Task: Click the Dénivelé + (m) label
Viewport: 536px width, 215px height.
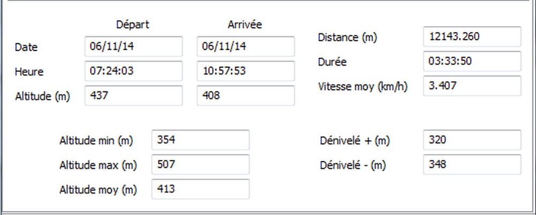Action: tap(355, 141)
